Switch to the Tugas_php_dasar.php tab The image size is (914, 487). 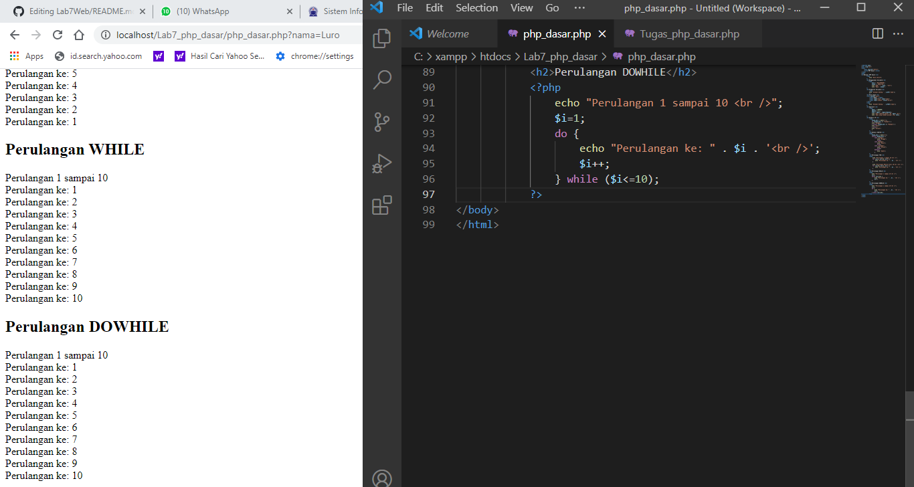pyautogui.click(x=688, y=33)
